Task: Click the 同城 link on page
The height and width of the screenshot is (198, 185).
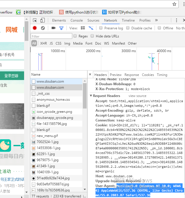Action: [11, 30]
